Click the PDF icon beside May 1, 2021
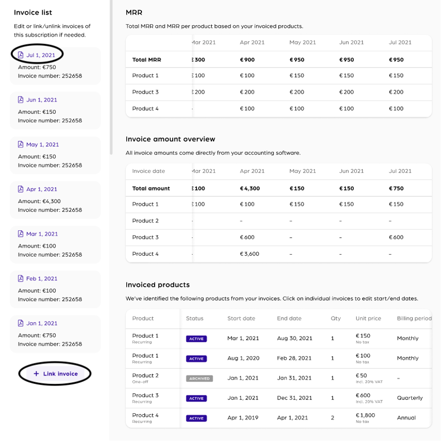Screen dimensions: 441x441 tap(20, 144)
